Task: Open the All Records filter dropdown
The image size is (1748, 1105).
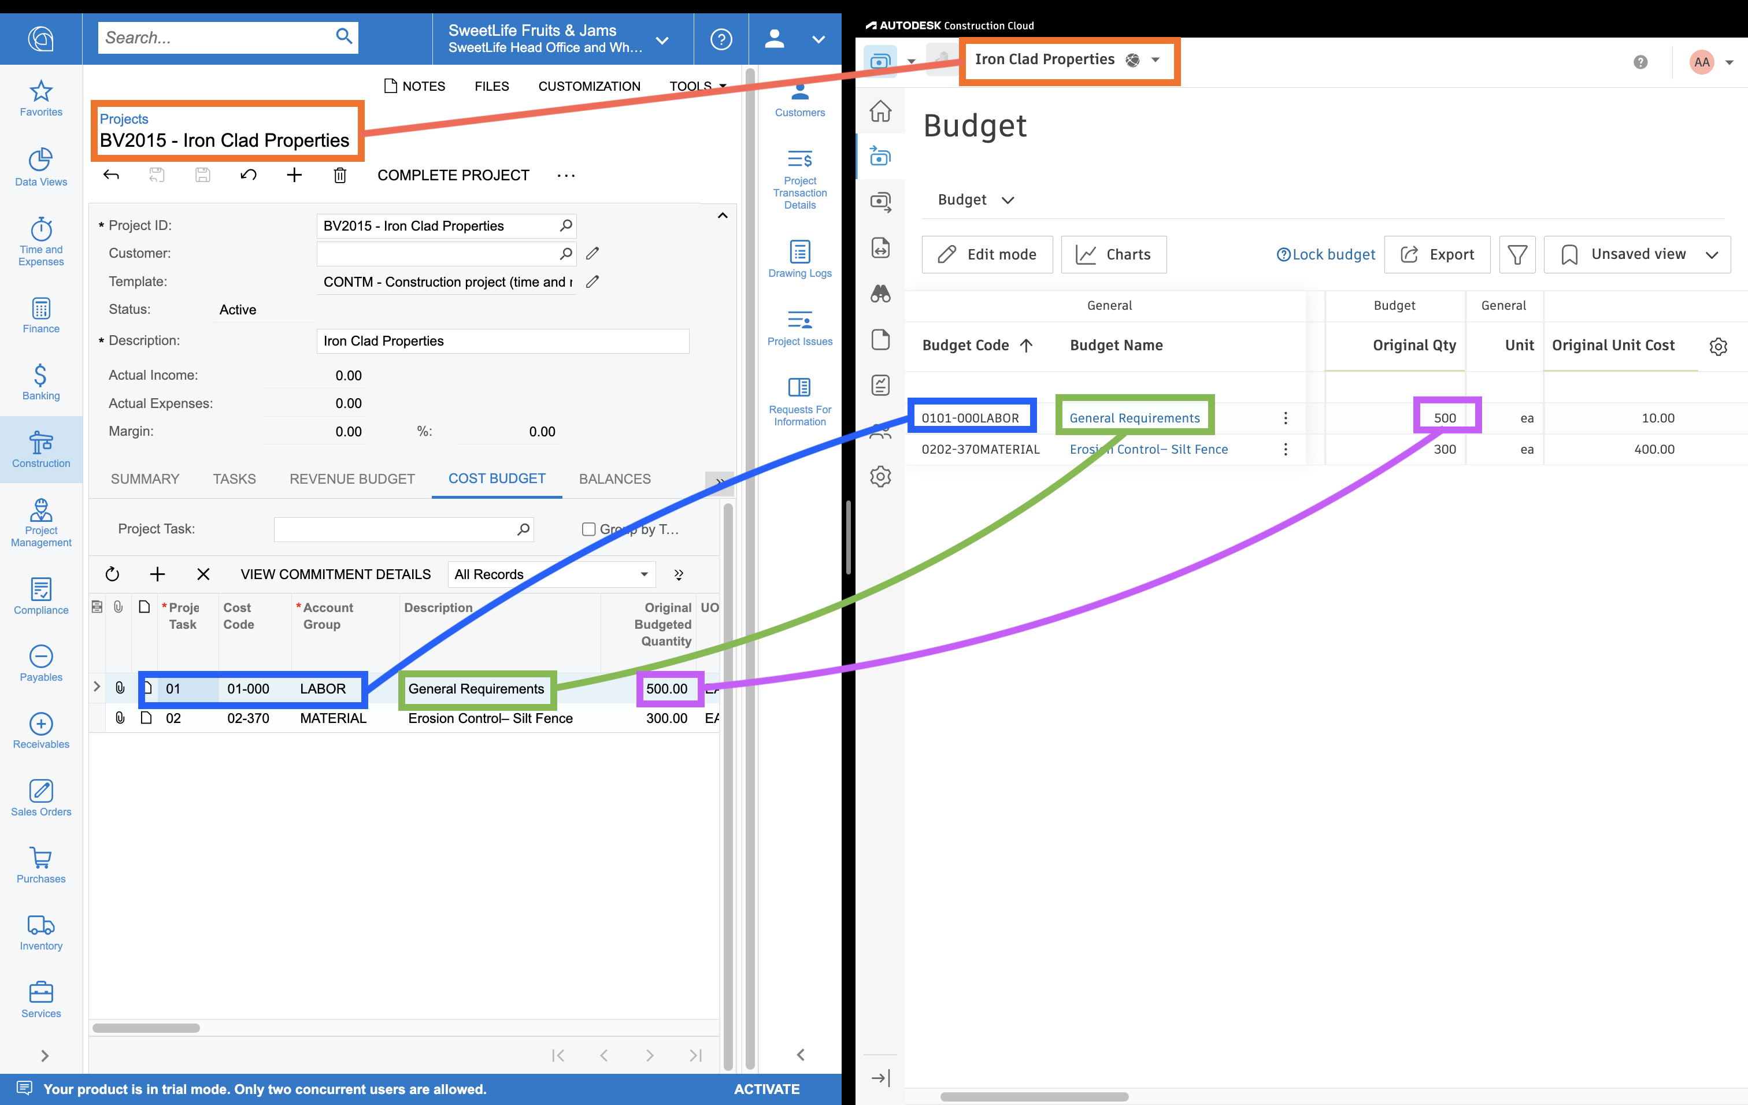Action: [x=551, y=574]
